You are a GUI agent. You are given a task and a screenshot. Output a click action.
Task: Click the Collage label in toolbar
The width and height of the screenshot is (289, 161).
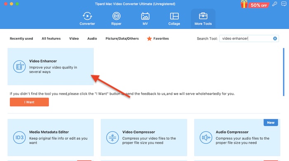coord(174,24)
